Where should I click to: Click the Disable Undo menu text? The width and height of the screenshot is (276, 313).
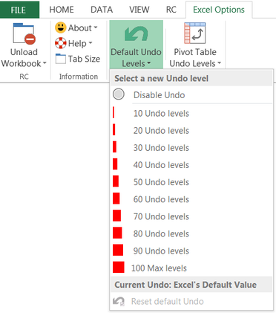[159, 95]
